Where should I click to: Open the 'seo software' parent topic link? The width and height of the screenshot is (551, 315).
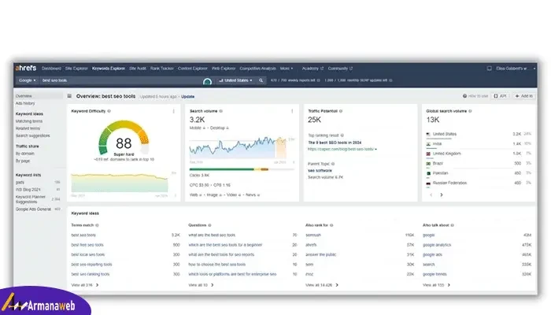click(320, 171)
